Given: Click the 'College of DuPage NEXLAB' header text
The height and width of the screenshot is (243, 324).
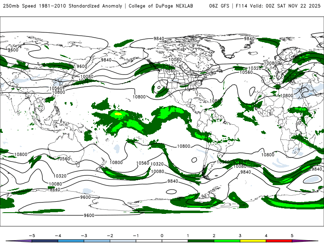Looking at the screenshot, I should click(x=161, y=6).
